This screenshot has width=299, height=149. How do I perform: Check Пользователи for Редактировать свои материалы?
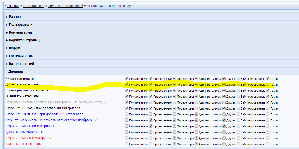(127, 126)
